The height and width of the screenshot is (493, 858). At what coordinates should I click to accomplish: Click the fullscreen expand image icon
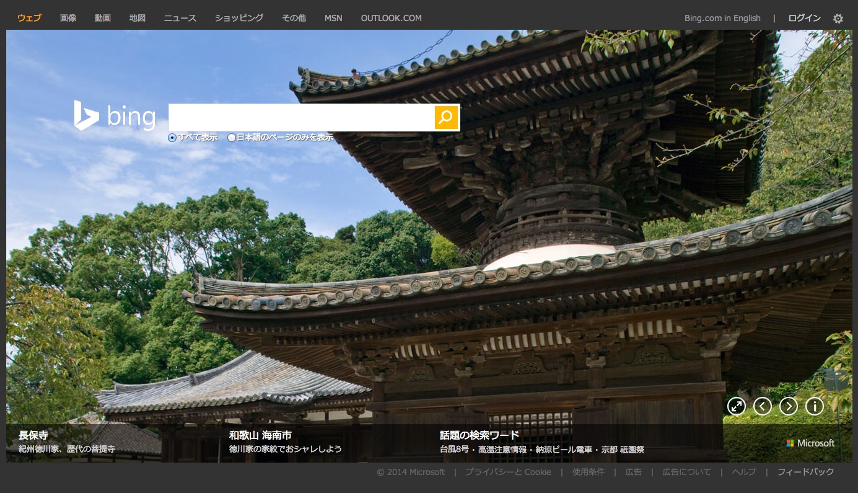pyautogui.click(x=736, y=406)
